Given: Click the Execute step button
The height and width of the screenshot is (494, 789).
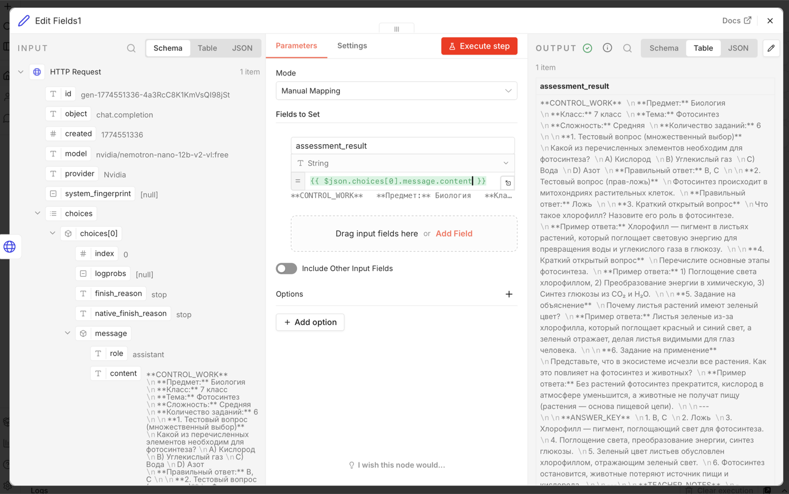Looking at the screenshot, I should (x=479, y=46).
